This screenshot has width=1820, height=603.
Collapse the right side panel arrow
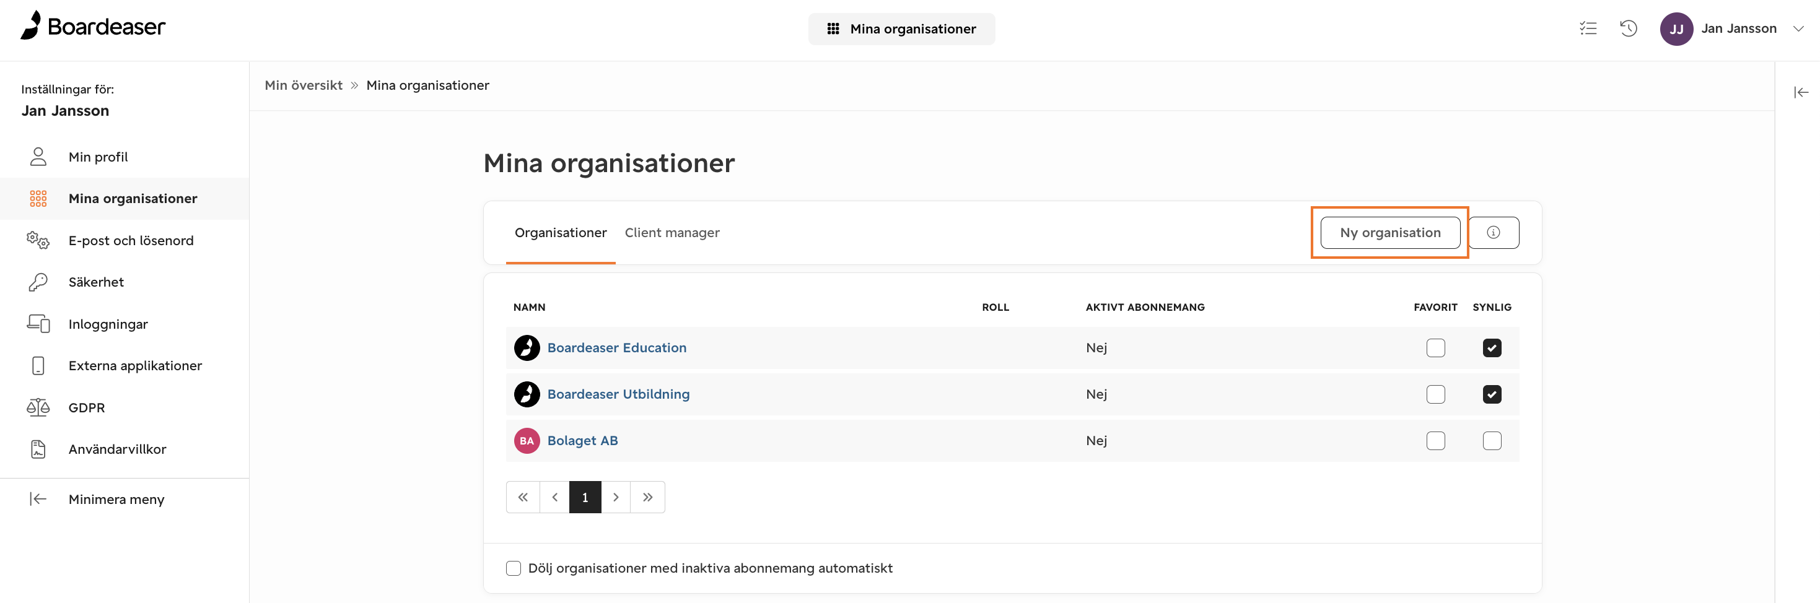point(1801,92)
